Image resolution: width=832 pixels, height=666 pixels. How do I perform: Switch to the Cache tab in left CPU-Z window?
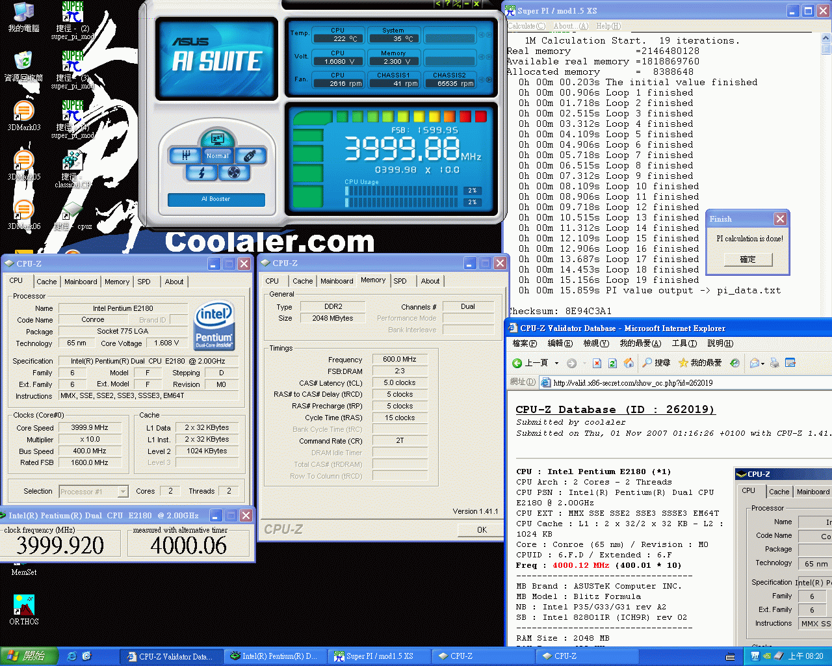[46, 282]
